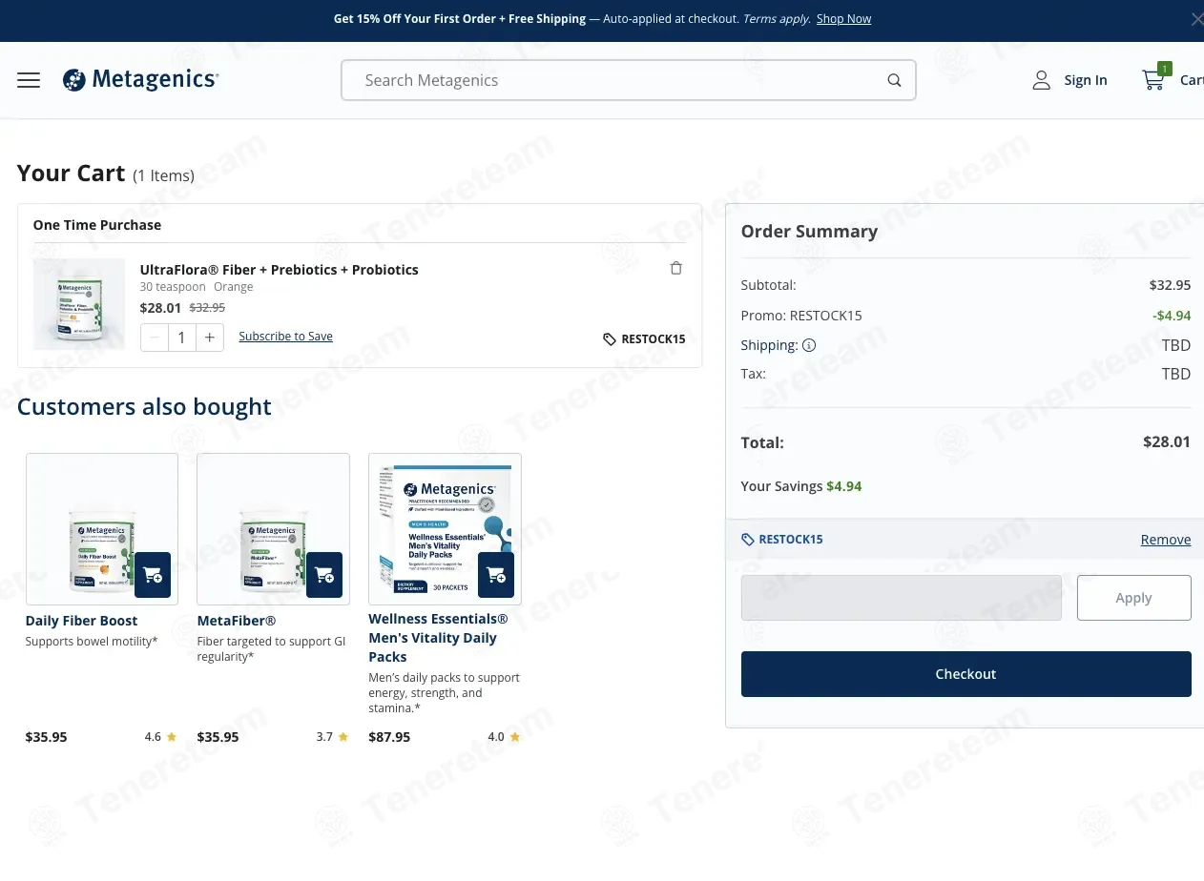Click the Total amount $28.01
The height and width of the screenshot is (881, 1204).
click(1167, 441)
